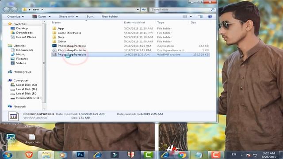Toggle the preview pane icon
283x159 pixels.
pos(200,17)
